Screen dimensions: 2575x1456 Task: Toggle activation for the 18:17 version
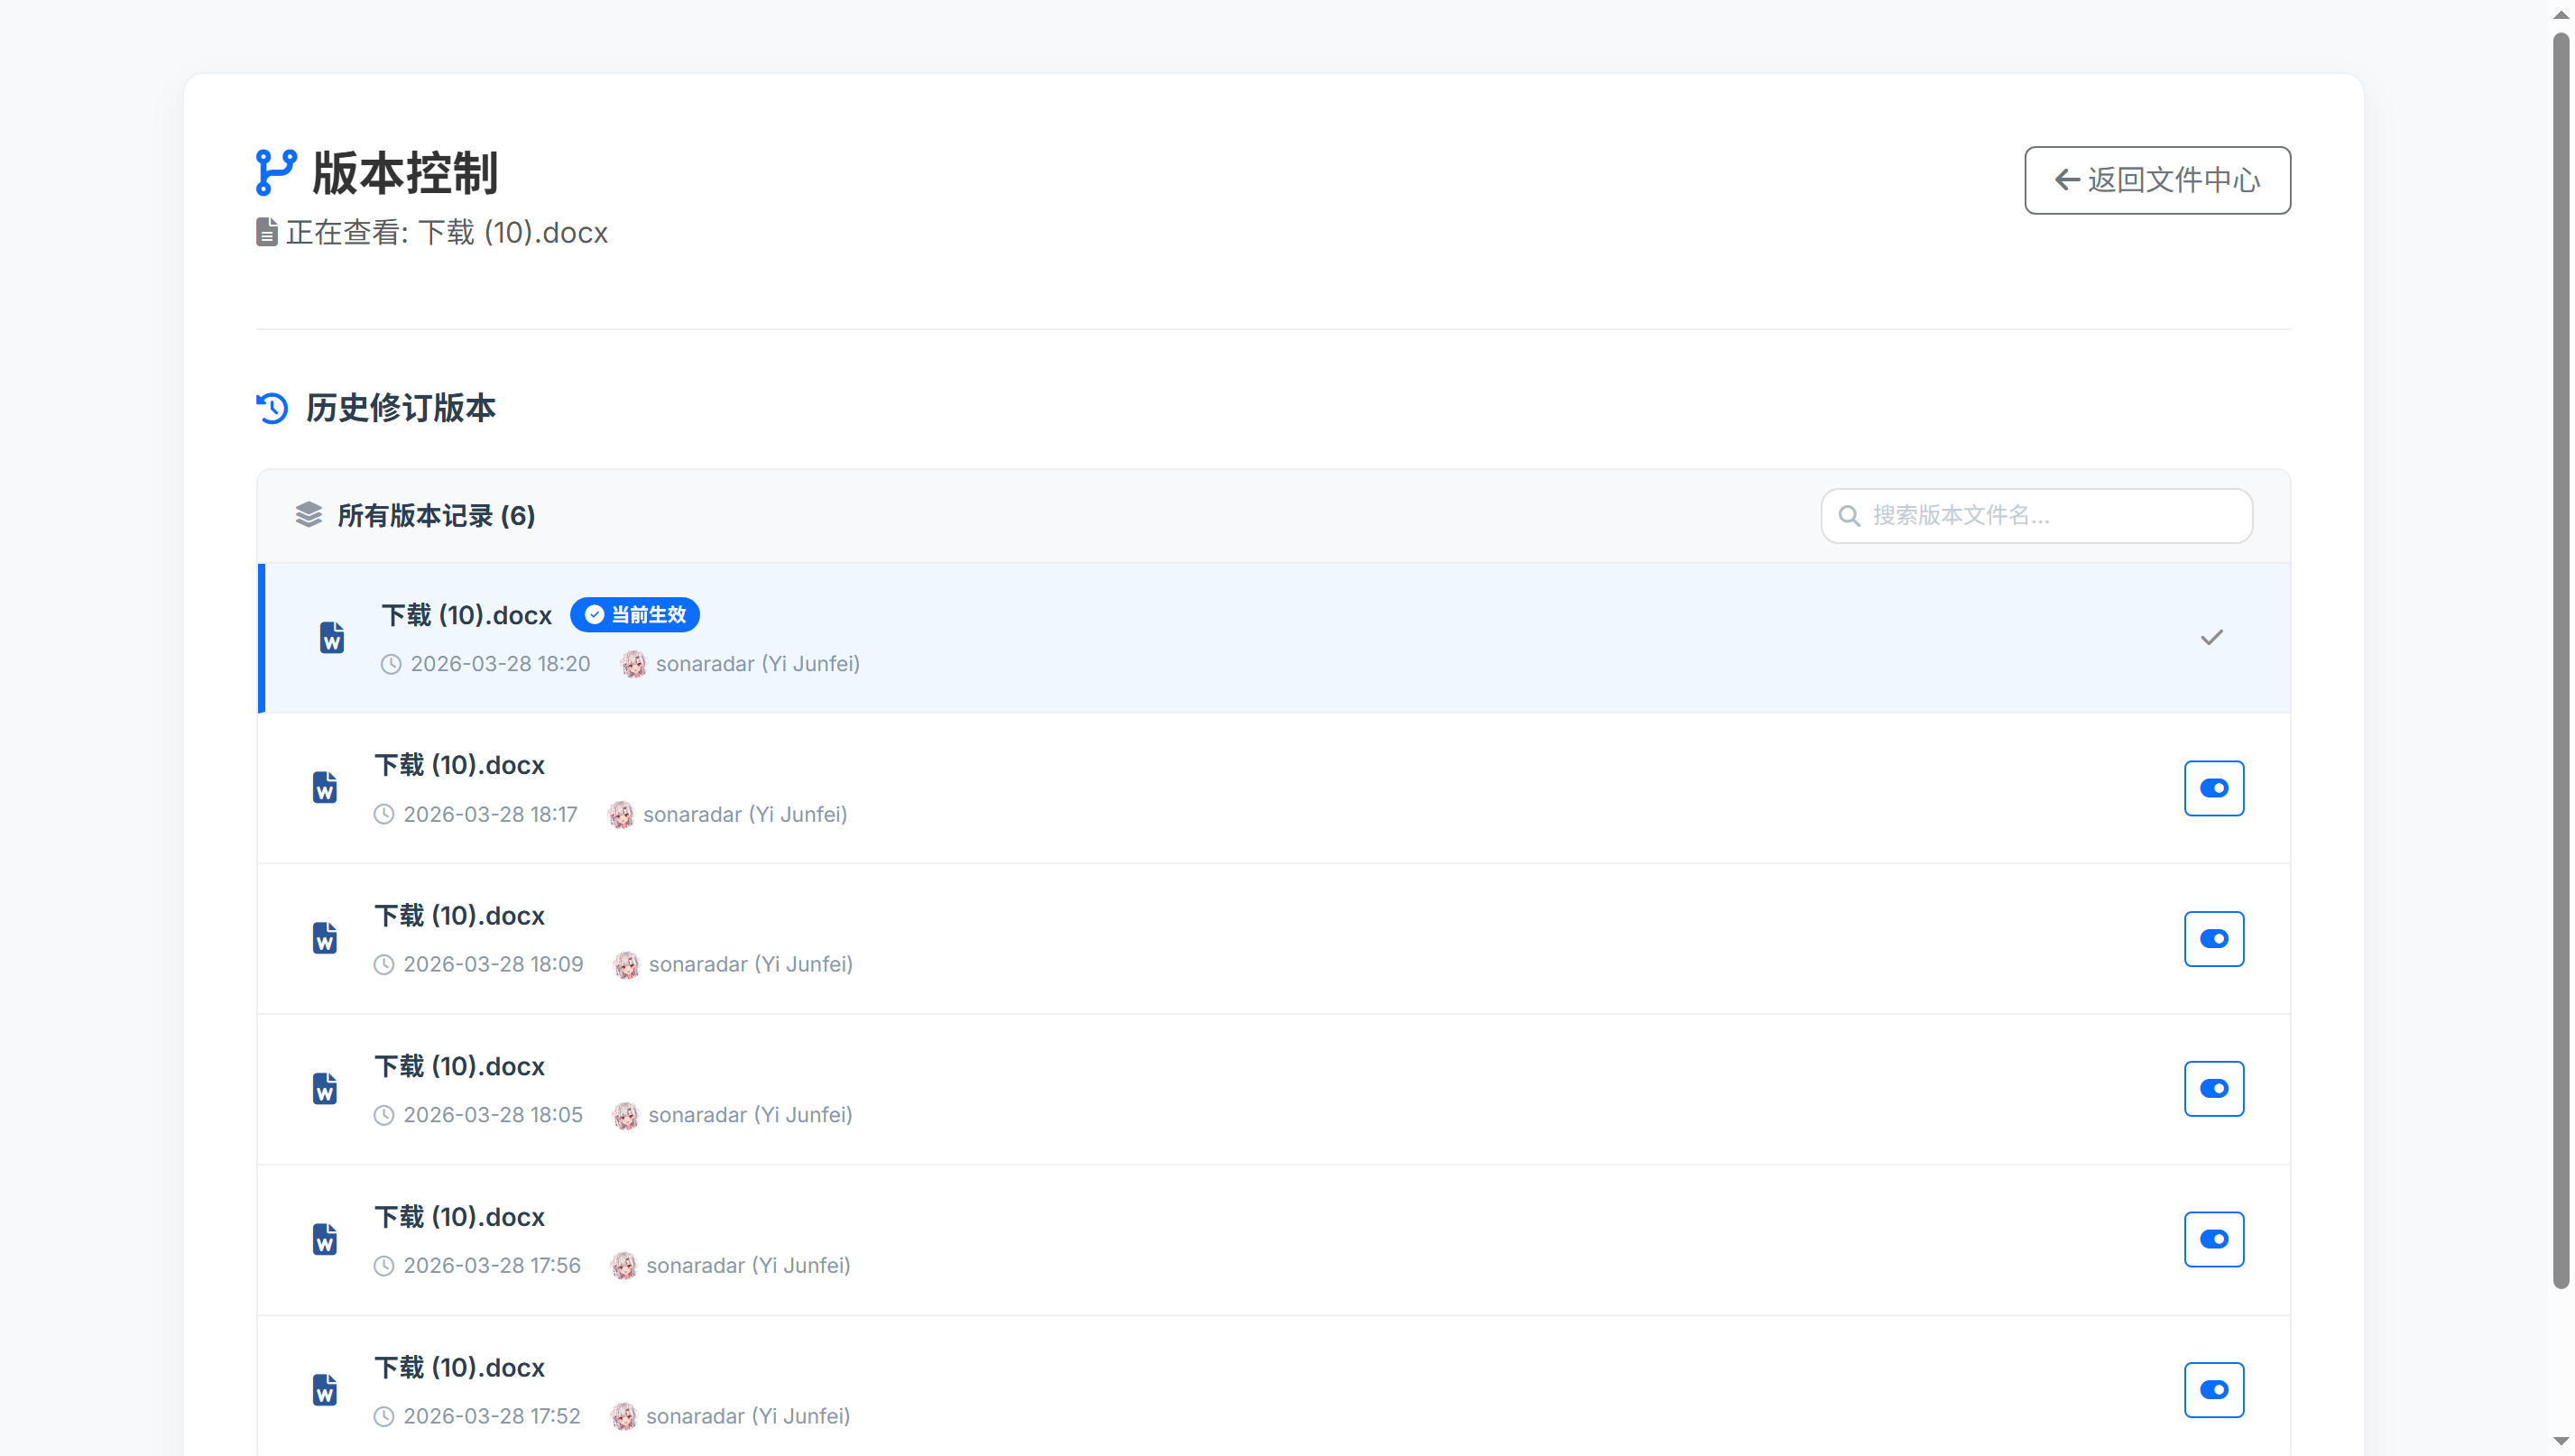coord(2213,788)
